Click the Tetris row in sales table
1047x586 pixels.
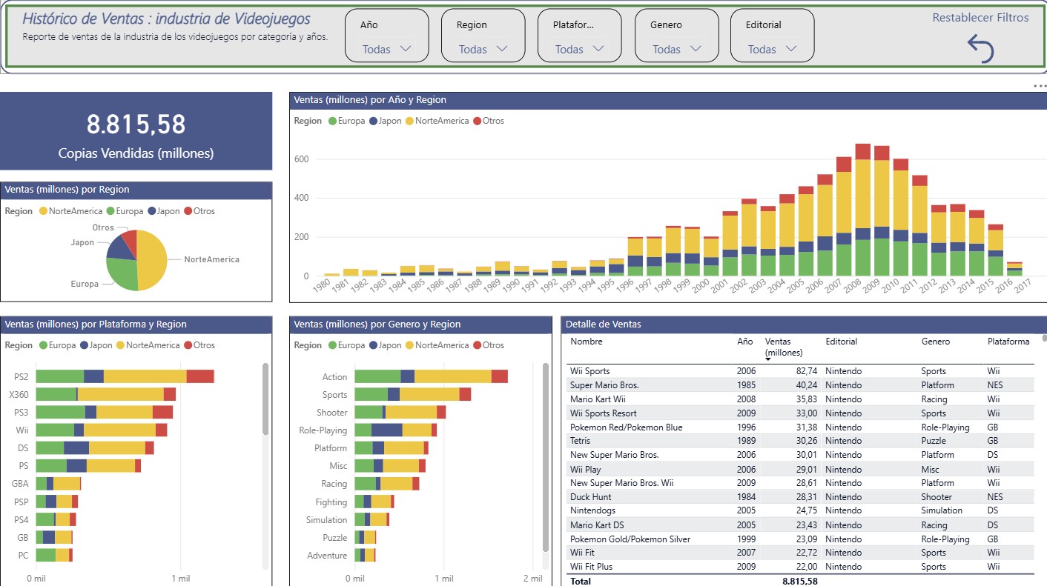pyautogui.click(x=801, y=442)
